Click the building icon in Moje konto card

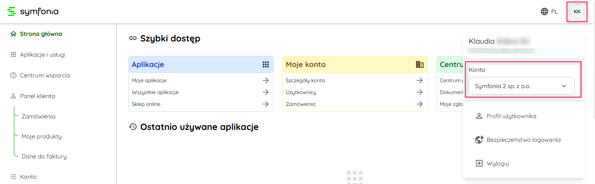pyautogui.click(x=419, y=64)
